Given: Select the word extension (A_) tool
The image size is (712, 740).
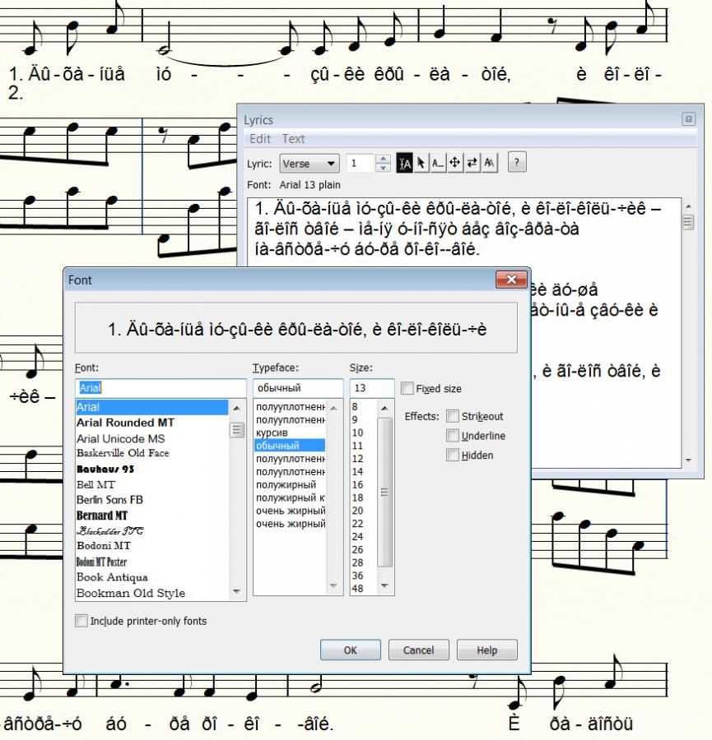Looking at the screenshot, I should [440, 164].
